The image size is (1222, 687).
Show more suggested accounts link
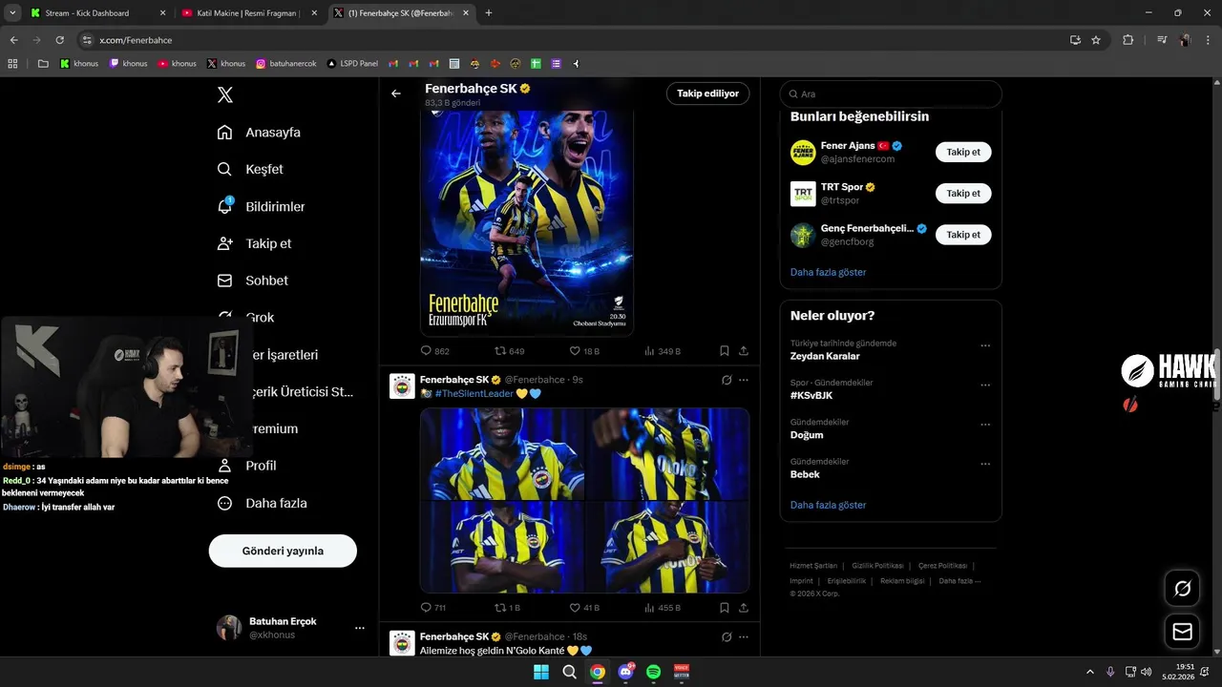[x=828, y=272]
